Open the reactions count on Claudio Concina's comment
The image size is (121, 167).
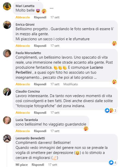coord(111,111)
